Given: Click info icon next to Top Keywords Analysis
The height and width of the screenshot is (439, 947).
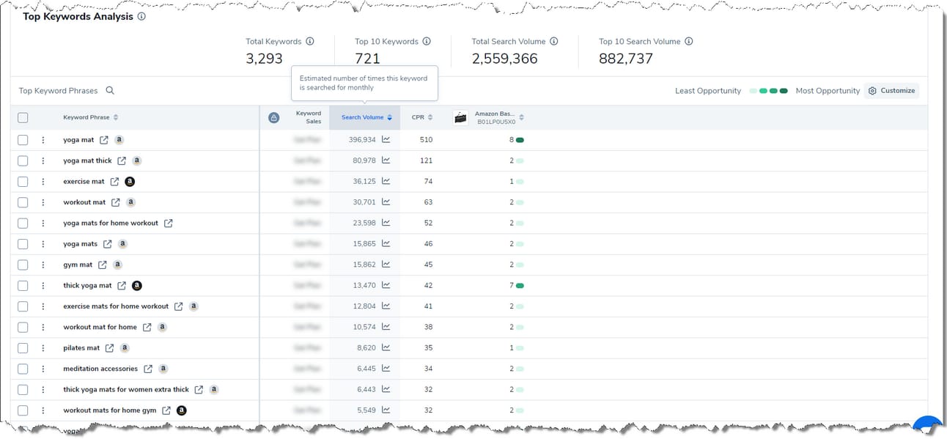Looking at the screenshot, I should tap(141, 16).
